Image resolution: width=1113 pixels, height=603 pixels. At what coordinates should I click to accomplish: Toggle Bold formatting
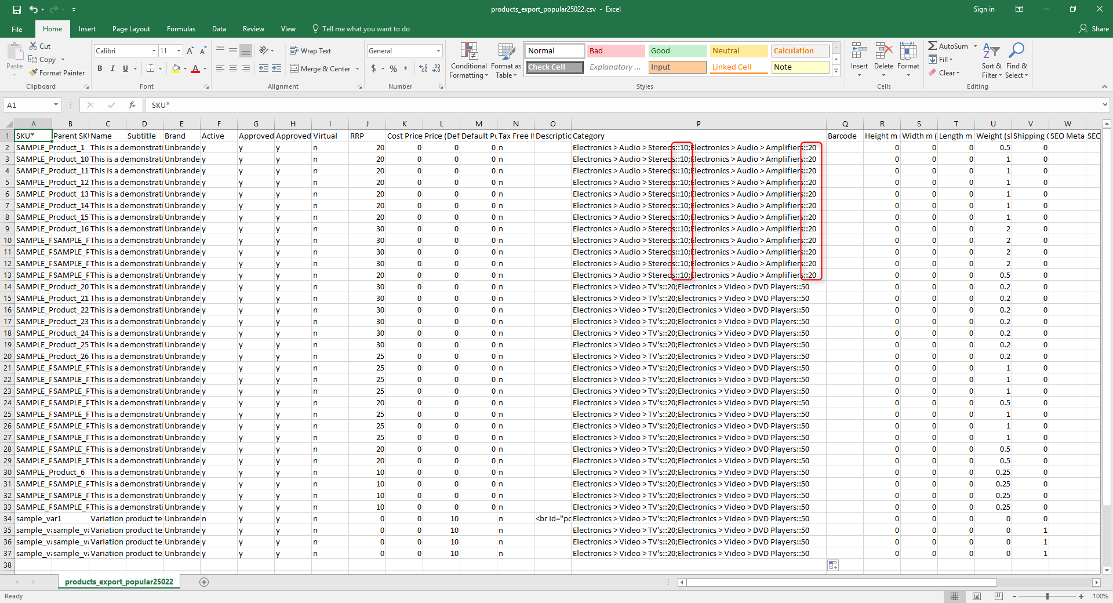pyautogui.click(x=100, y=68)
